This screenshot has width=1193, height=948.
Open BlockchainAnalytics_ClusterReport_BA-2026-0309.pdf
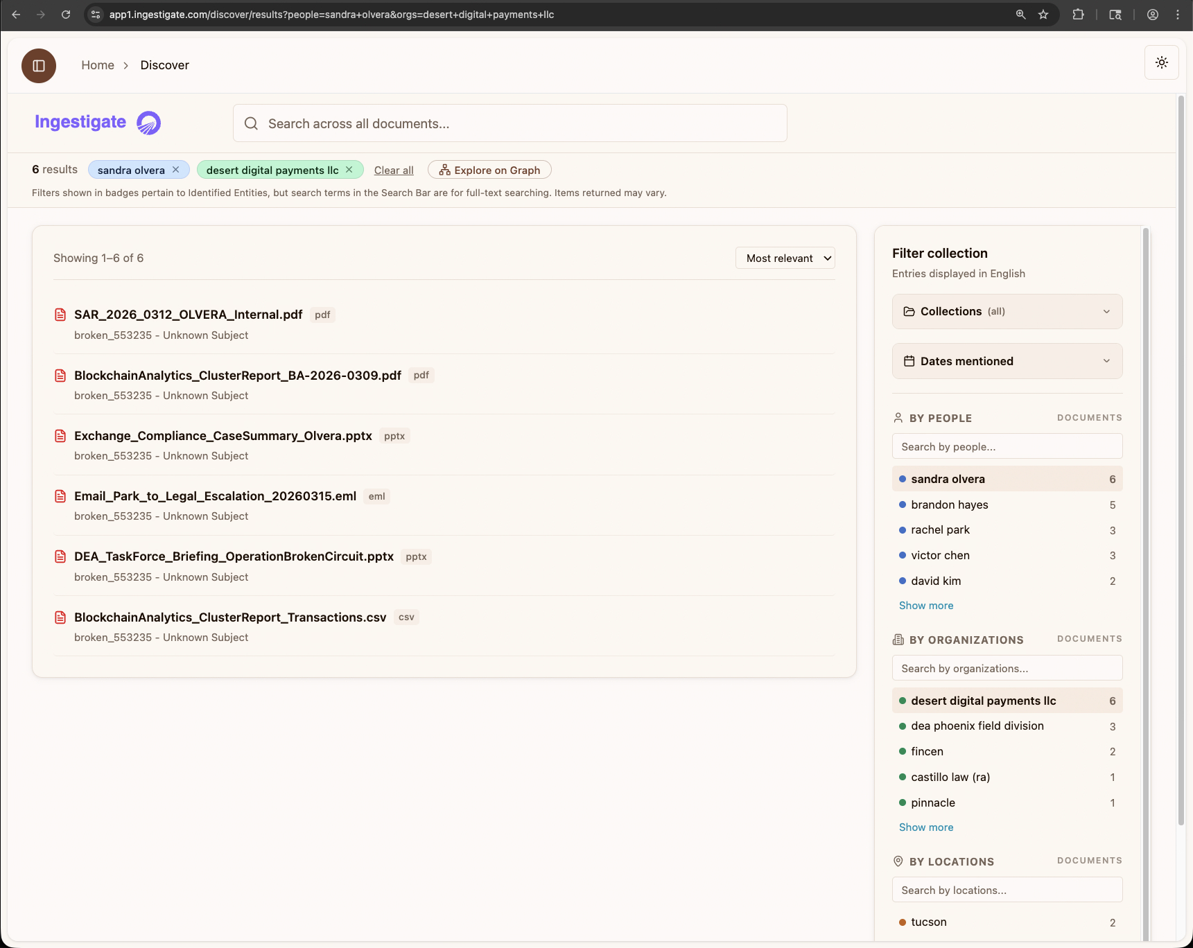pos(238,376)
